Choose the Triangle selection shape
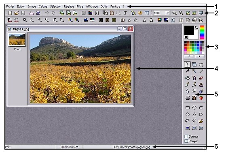Screen dimensions: 228x152 [194, 114]
